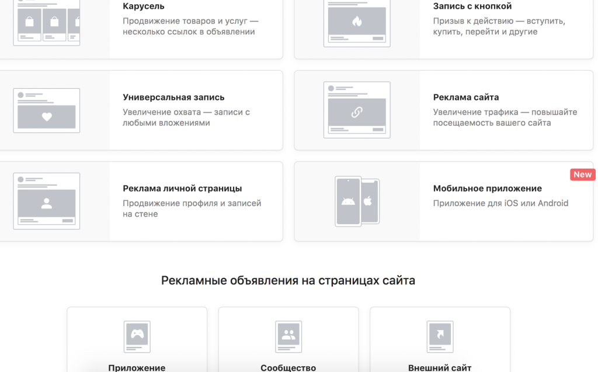The image size is (598, 372).
Task: Select the Реклама личной страницы title
Action: [x=182, y=189]
